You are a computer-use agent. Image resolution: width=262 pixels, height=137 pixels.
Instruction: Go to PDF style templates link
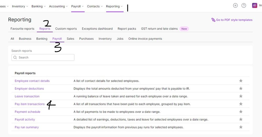tap(234, 20)
